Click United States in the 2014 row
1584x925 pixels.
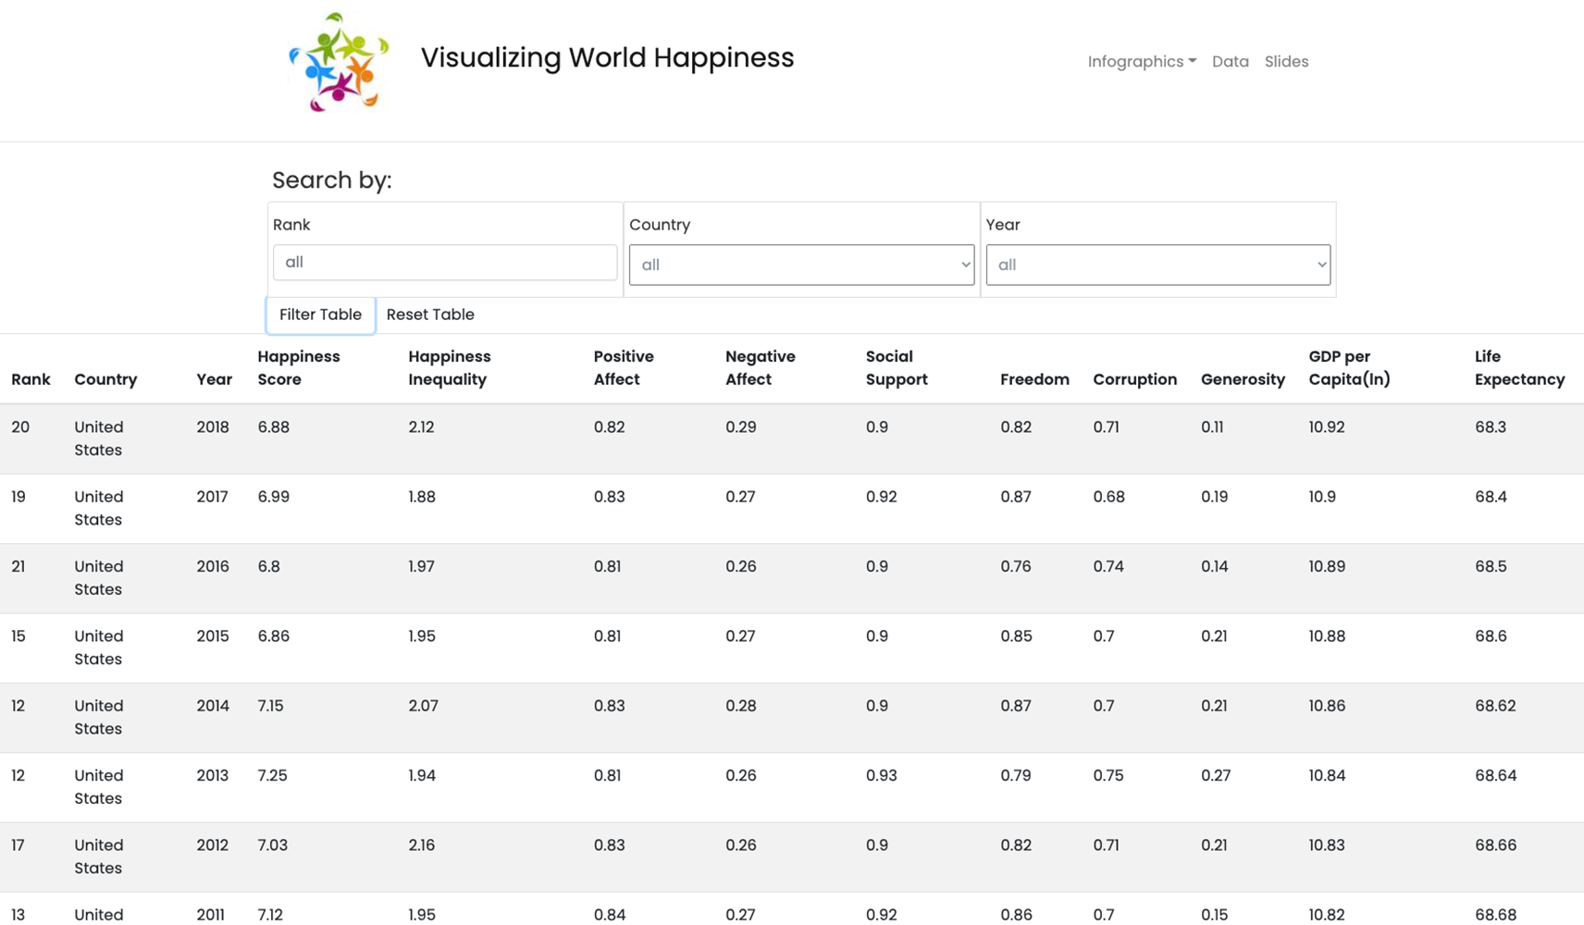point(99,717)
